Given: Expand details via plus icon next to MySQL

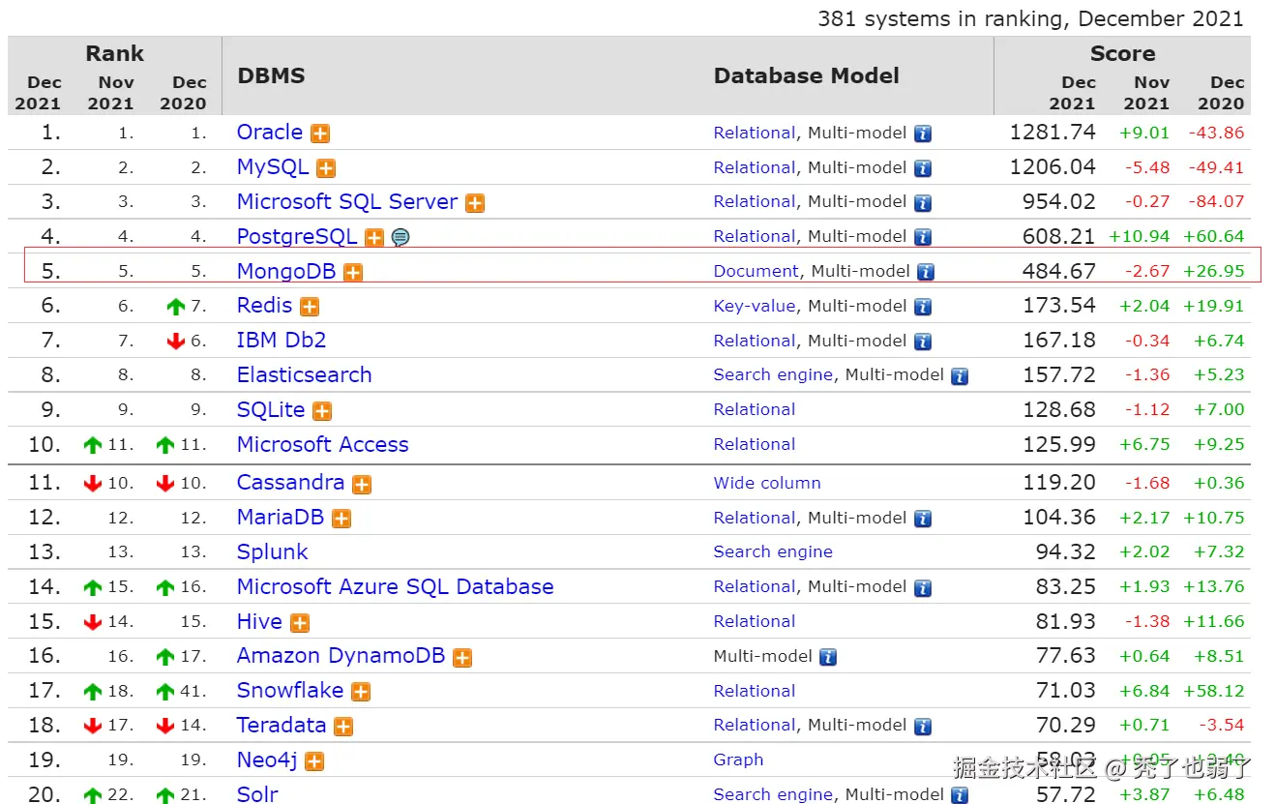Looking at the screenshot, I should tap(326, 168).
